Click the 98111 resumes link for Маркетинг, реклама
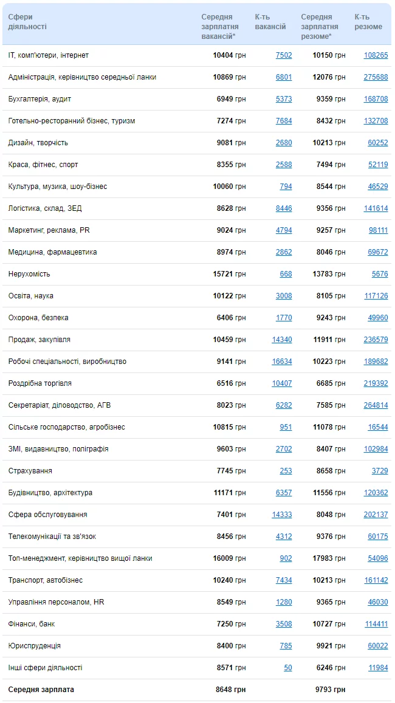 point(378,230)
